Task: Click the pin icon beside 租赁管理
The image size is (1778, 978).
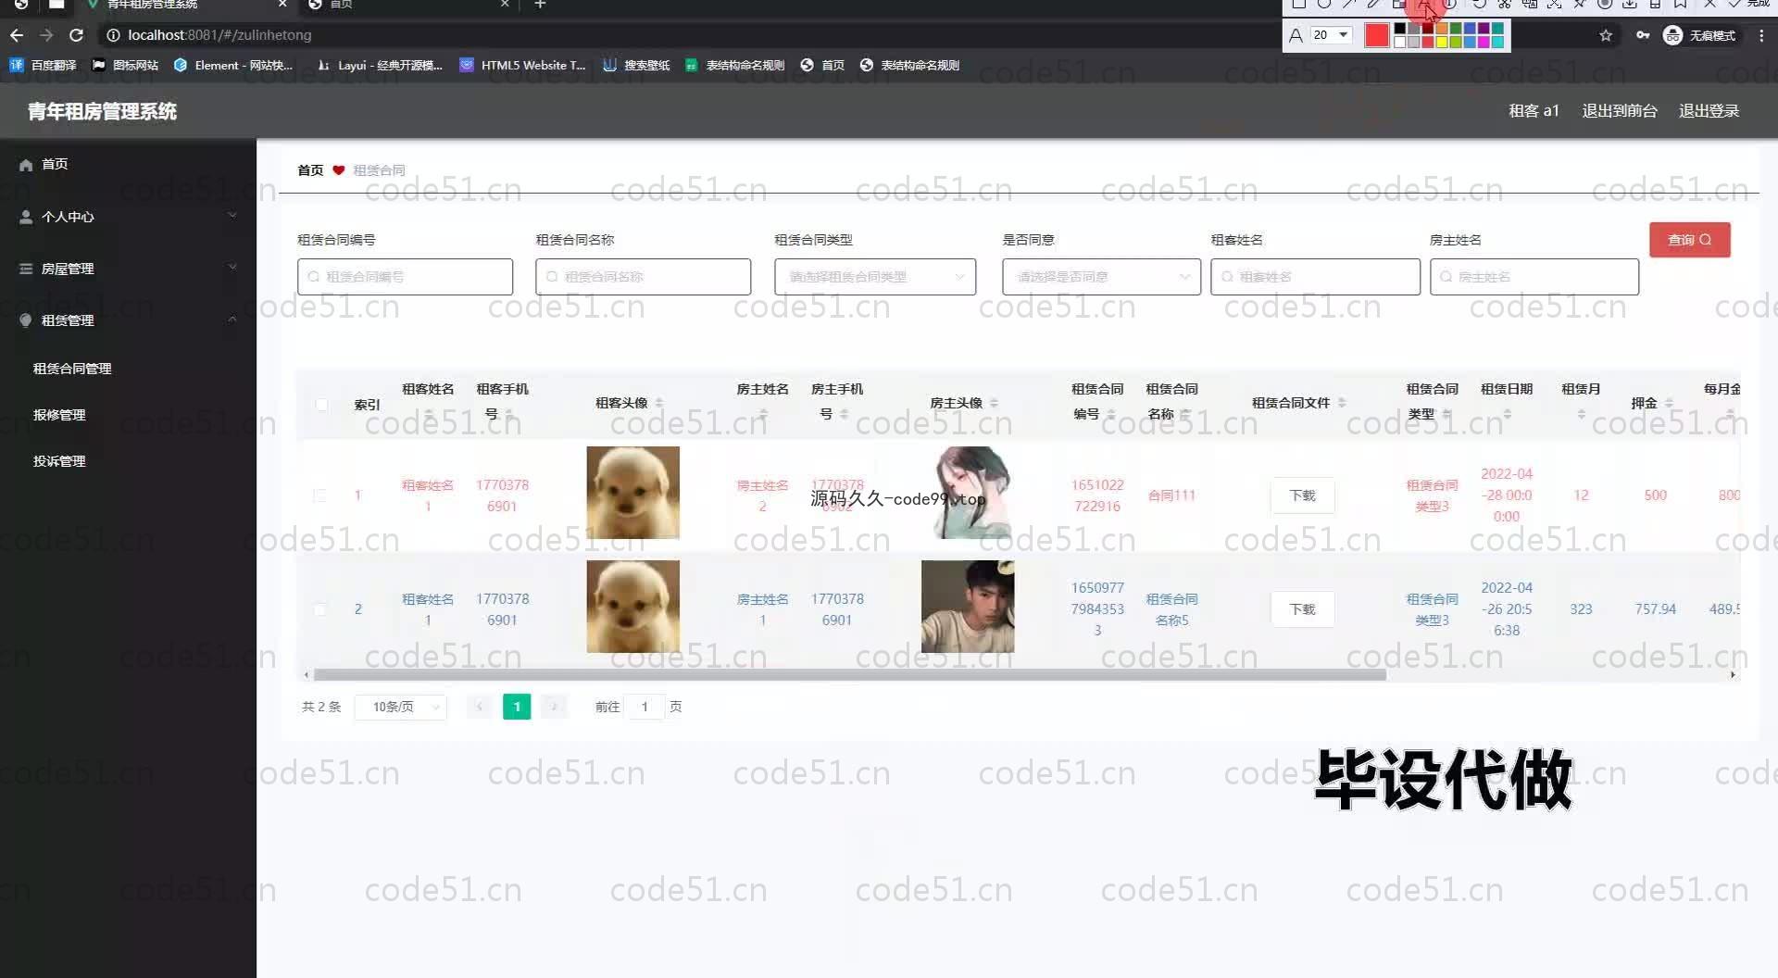Action: 26,320
